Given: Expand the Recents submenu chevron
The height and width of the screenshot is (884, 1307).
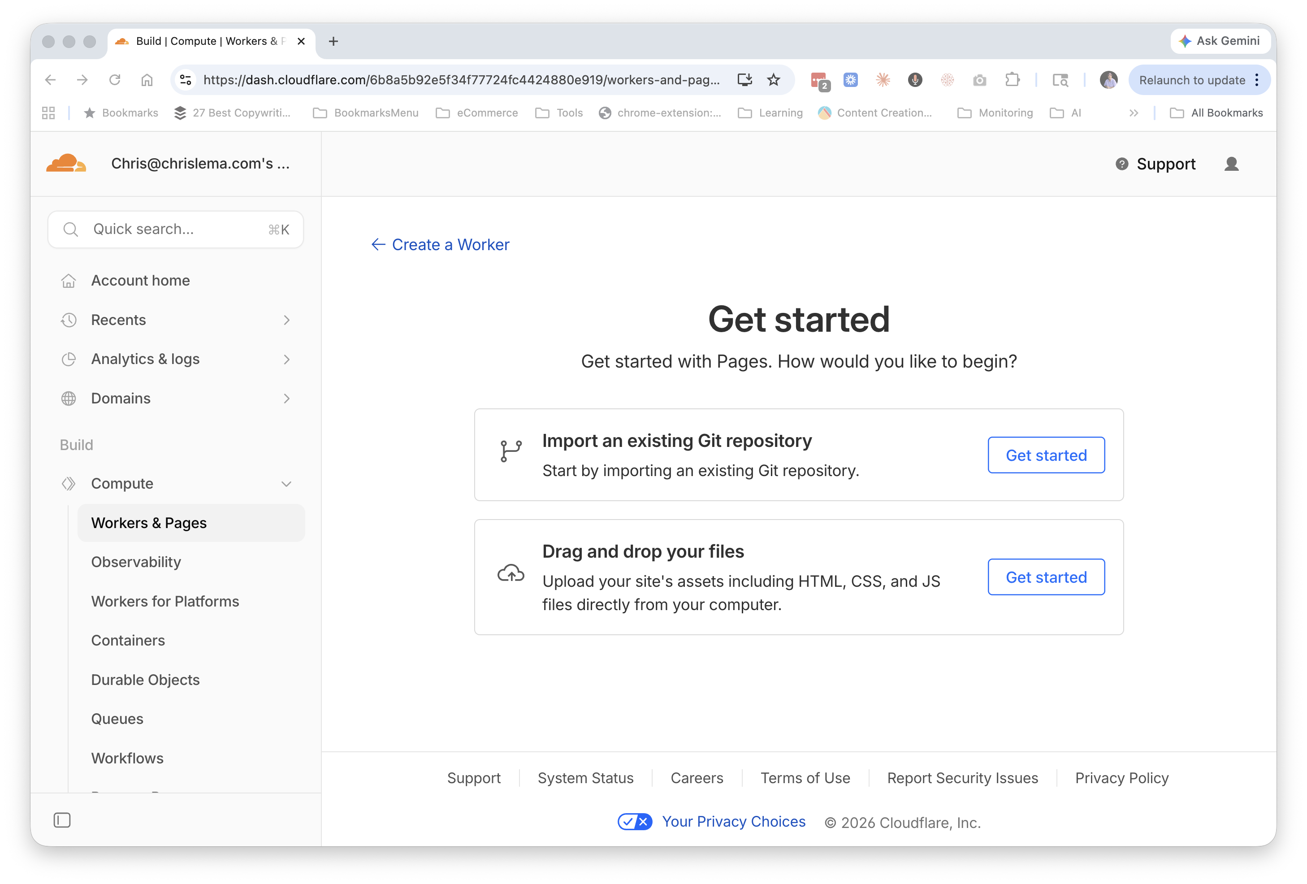Looking at the screenshot, I should coord(287,320).
